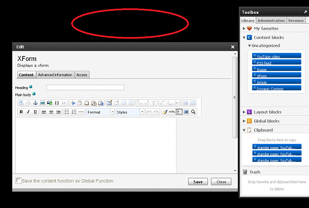
Task: Open the Format dropdown
Action: [x=100, y=112]
